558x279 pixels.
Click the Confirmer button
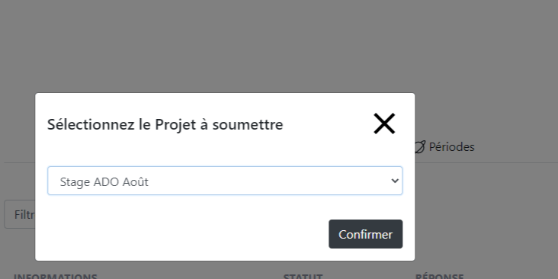pyautogui.click(x=365, y=234)
